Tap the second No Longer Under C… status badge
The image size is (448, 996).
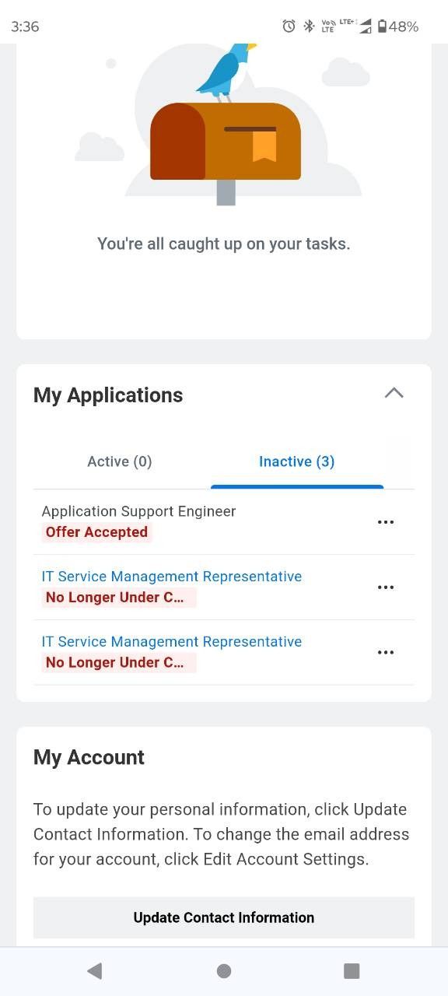click(x=119, y=663)
